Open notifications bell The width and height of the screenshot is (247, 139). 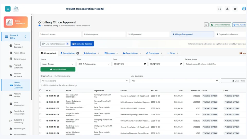coord(227,9)
